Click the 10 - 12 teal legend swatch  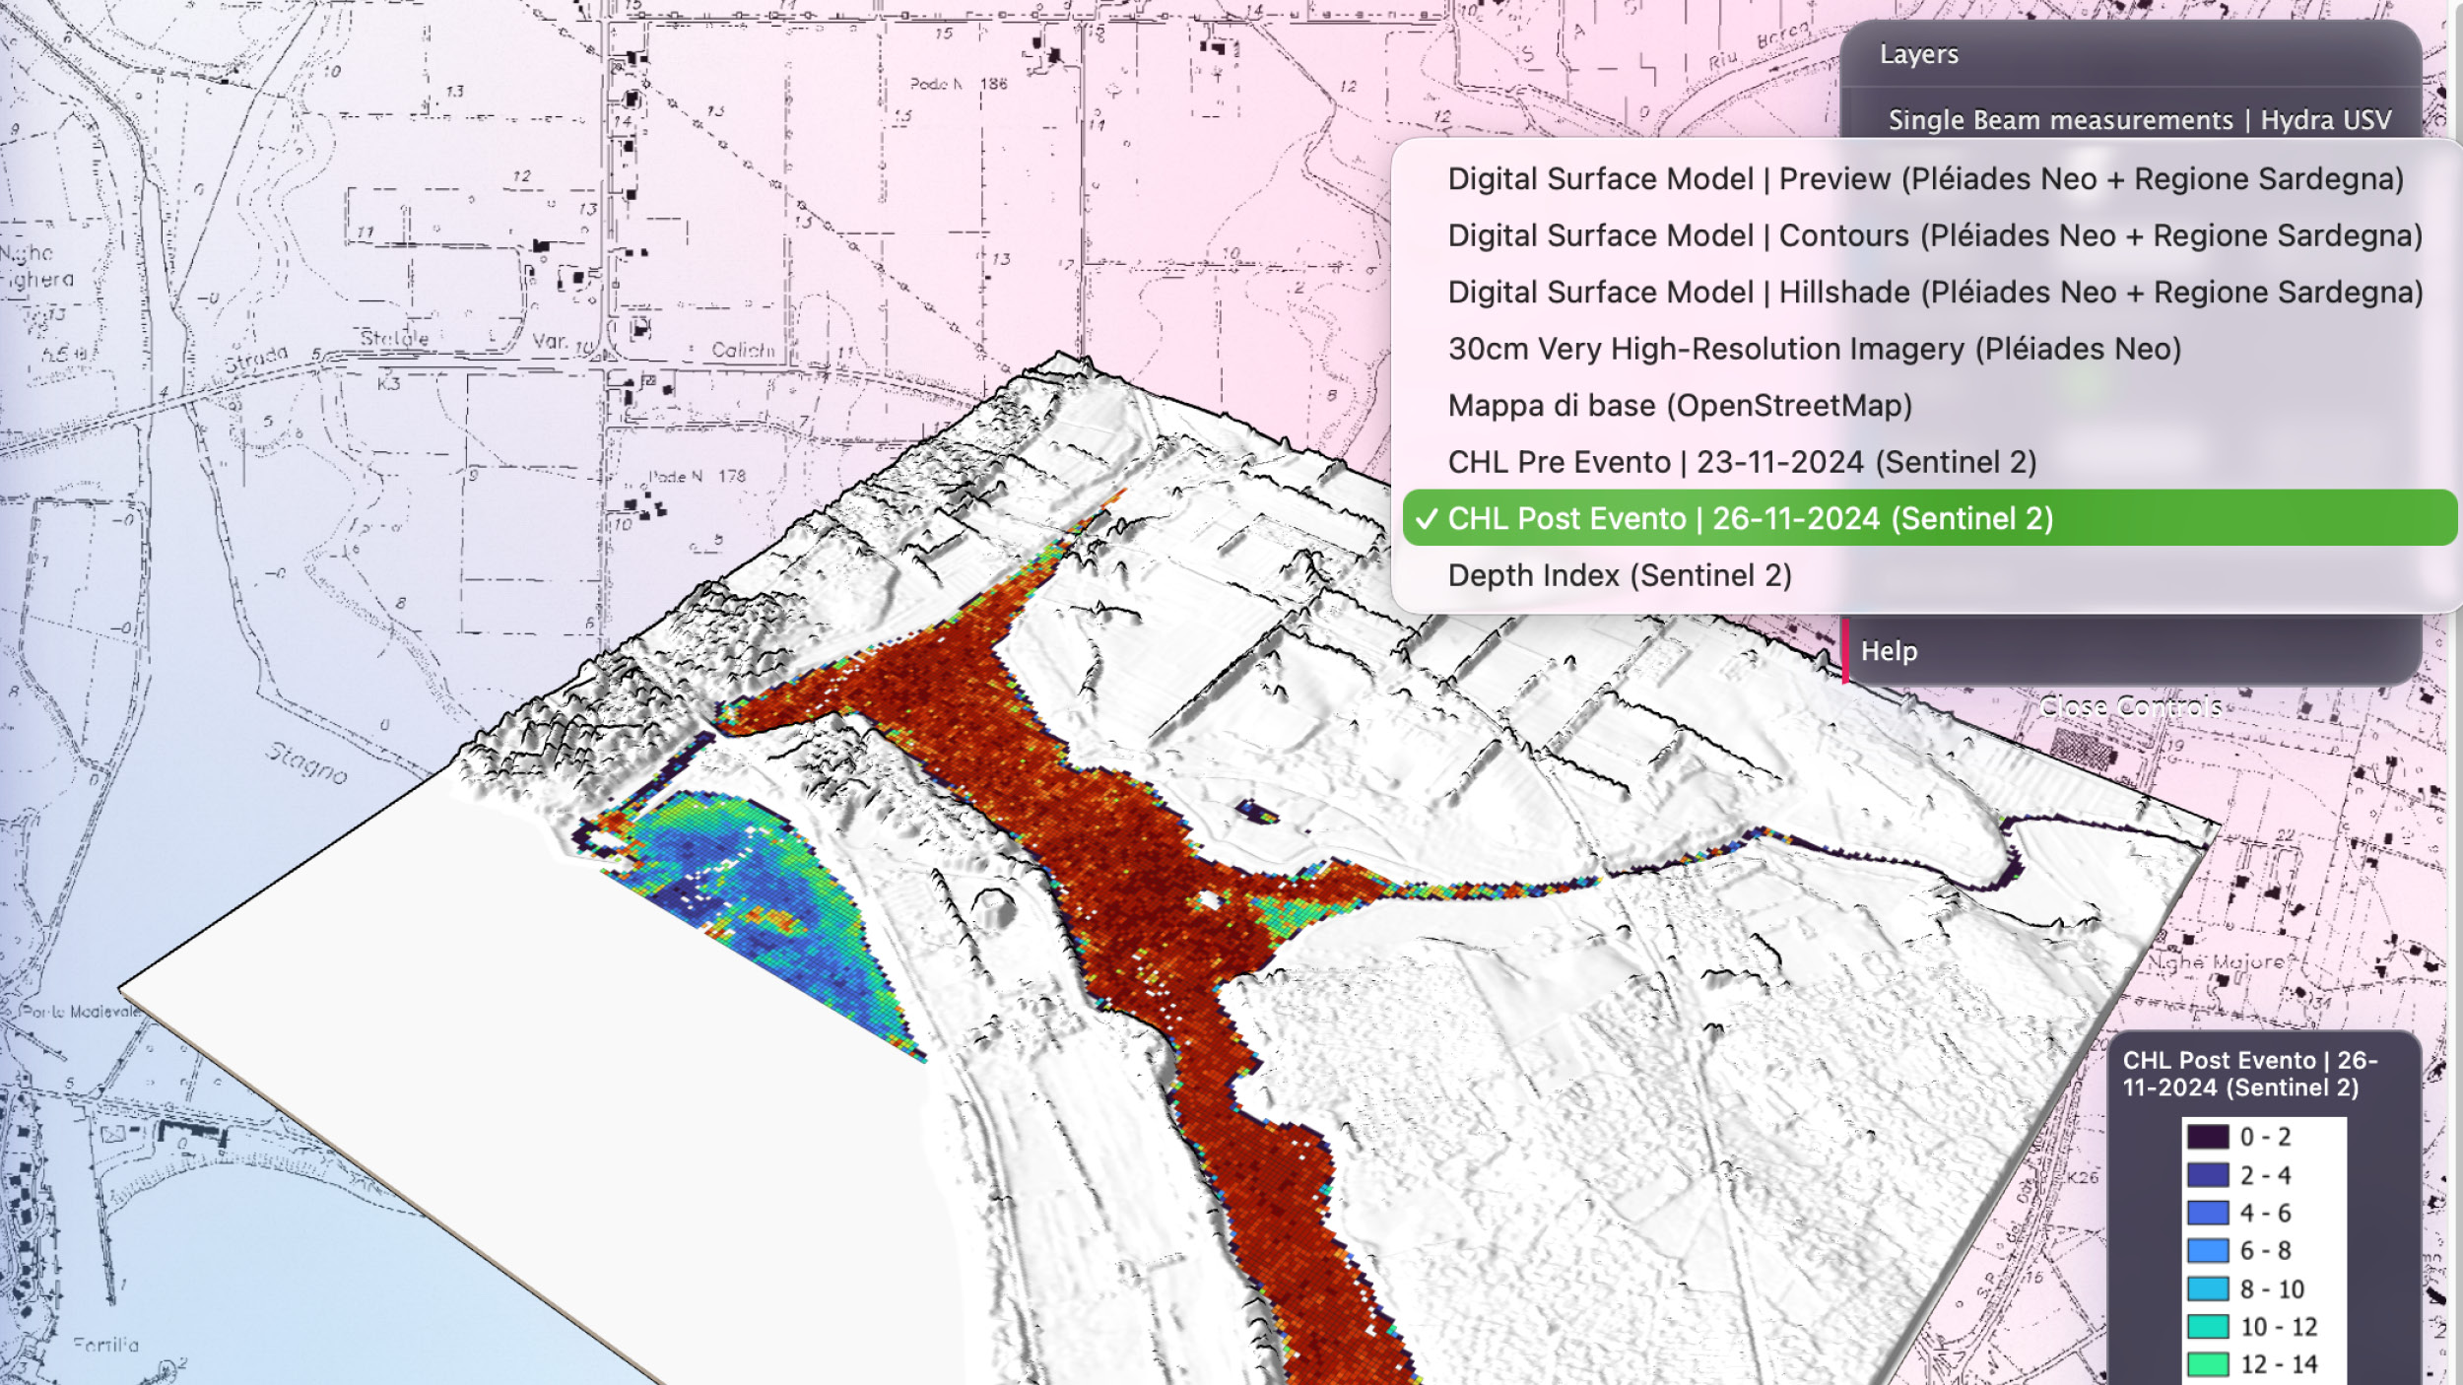point(2208,1327)
